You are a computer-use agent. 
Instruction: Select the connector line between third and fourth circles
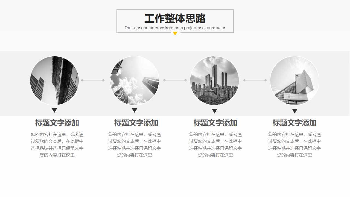click(254, 80)
